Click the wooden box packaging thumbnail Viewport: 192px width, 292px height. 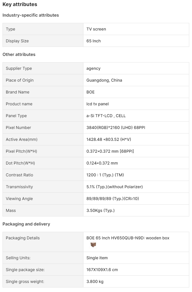93,245
